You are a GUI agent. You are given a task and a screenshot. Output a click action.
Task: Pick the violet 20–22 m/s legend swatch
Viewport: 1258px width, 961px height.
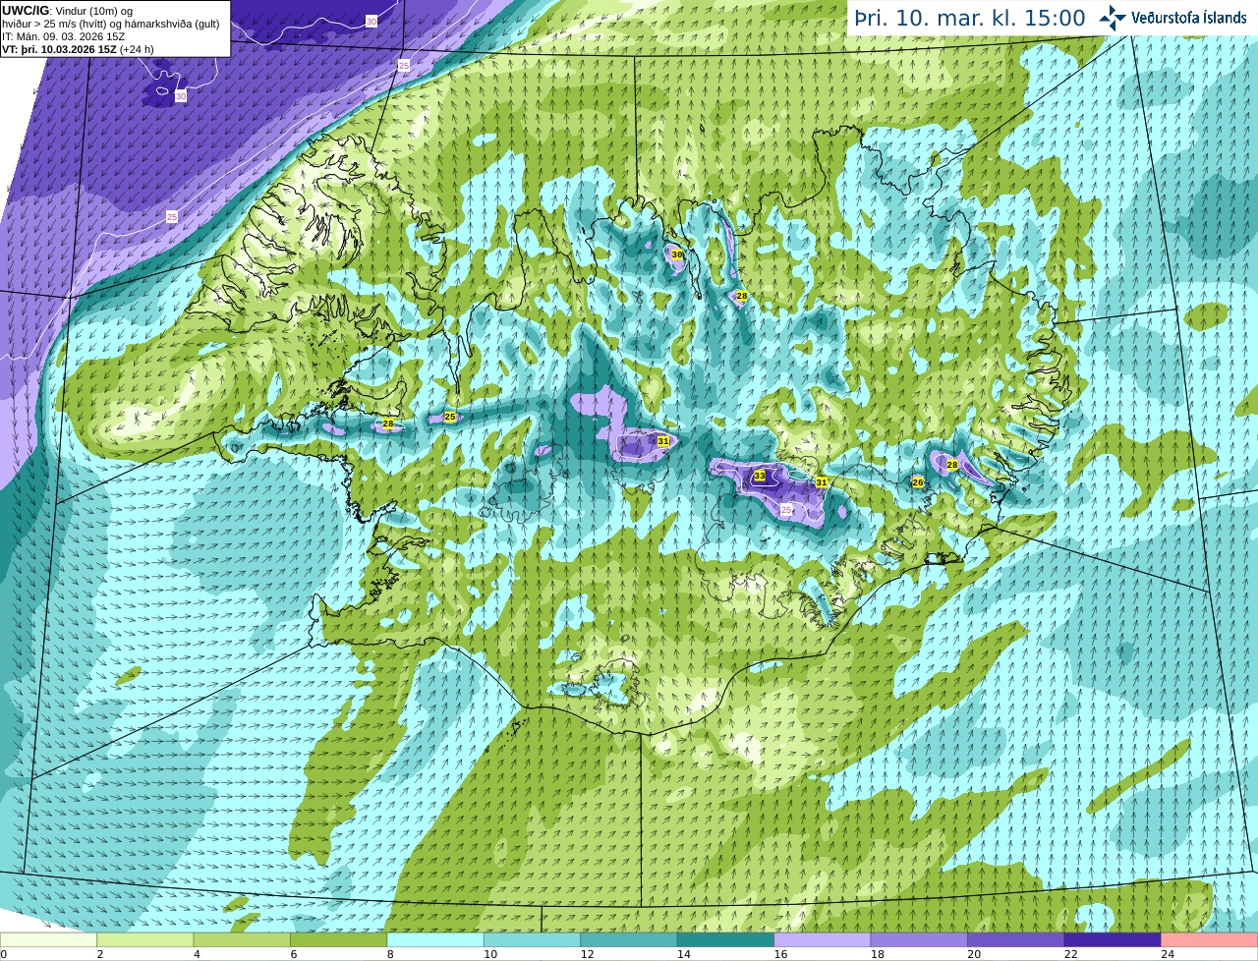(x=1015, y=940)
